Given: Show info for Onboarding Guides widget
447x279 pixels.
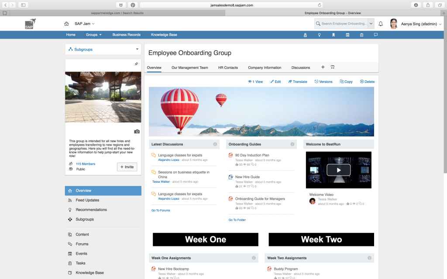Looking at the screenshot, I should (292, 144).
